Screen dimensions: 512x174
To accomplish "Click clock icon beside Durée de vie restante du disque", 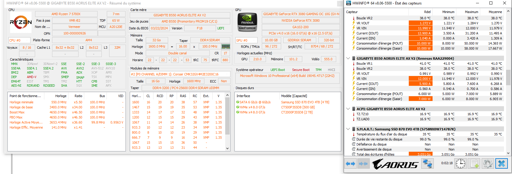I will tap(354, 139).
